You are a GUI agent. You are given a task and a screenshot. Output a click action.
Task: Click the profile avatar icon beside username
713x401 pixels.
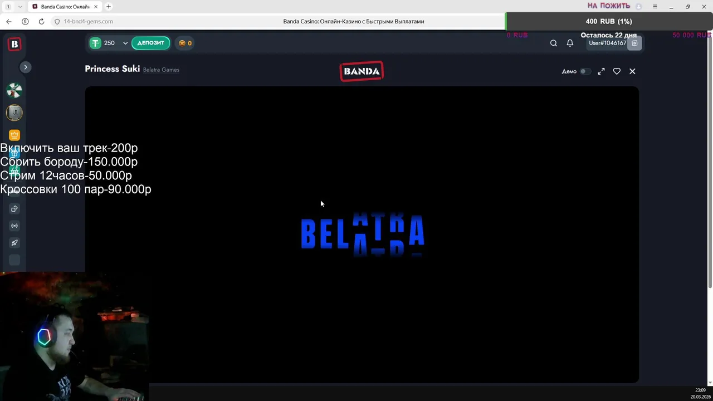pyautogui.click(x=634, y=43)
